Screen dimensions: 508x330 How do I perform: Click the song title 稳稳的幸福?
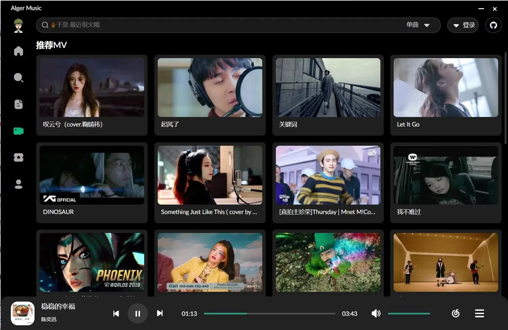[x=58, y=306]
